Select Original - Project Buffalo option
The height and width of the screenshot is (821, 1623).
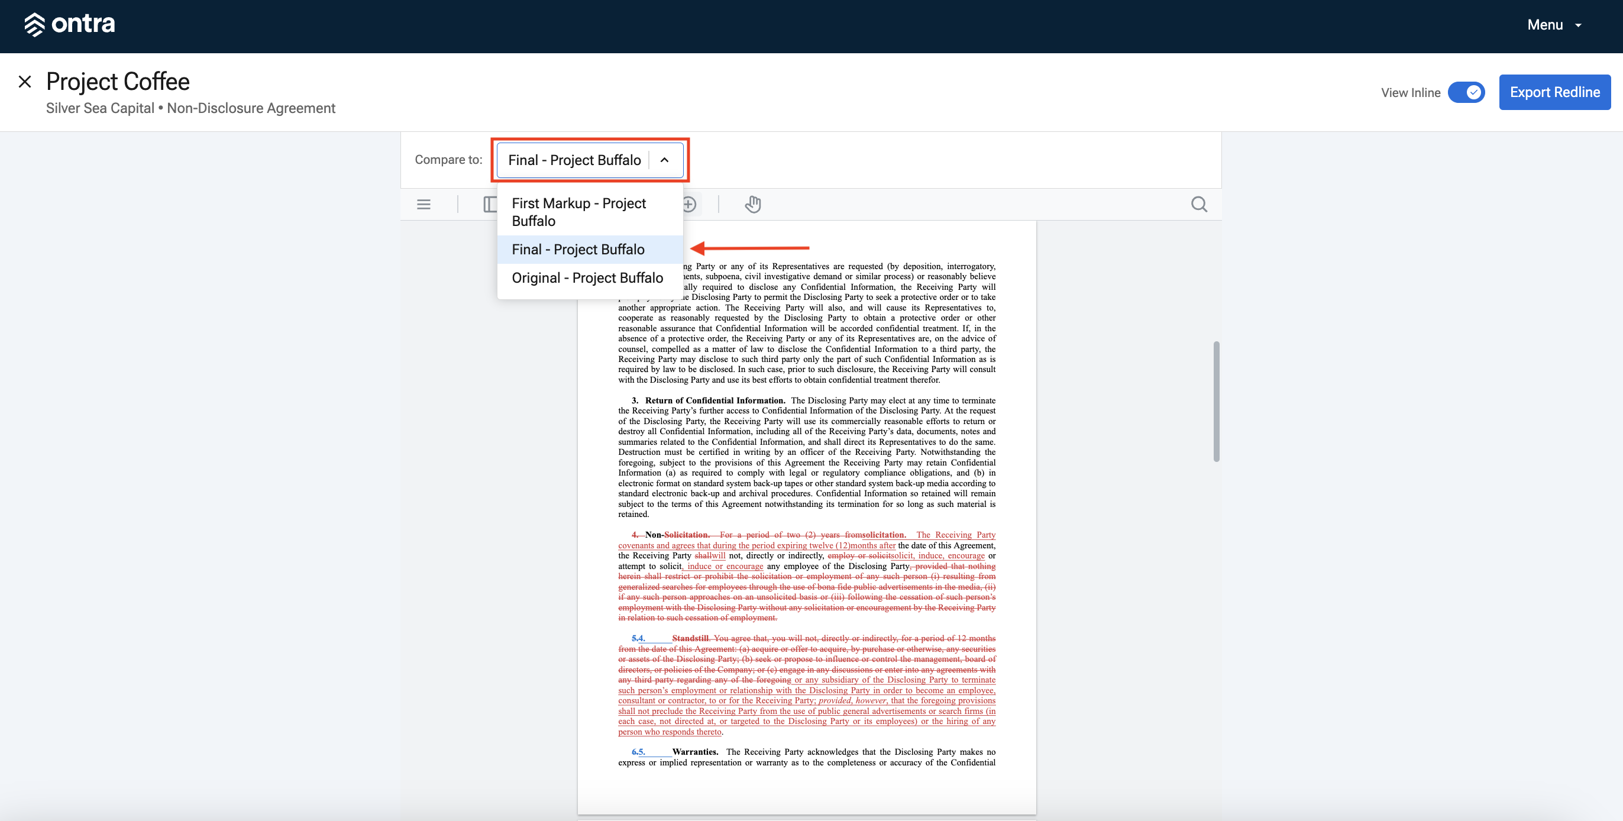pos(590,278)
